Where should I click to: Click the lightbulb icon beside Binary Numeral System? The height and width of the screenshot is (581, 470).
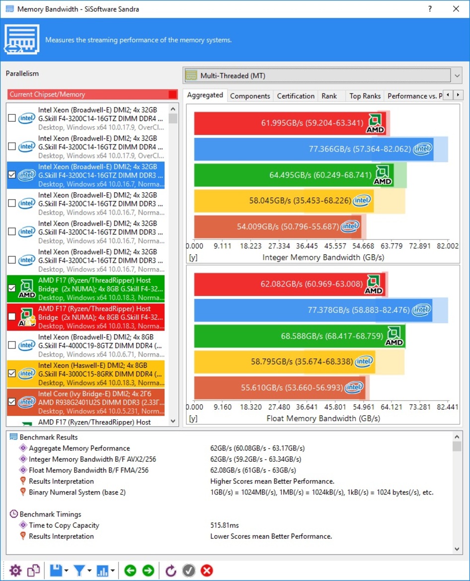[x=23, y=492]
